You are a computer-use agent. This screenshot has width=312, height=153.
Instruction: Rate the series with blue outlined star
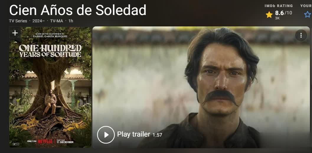click(307, 14)
